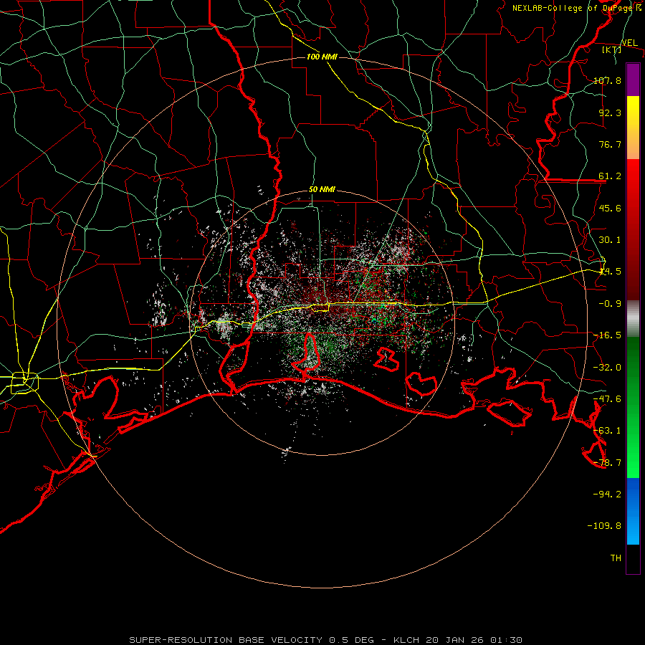This screenshot has height=645, width=645.
Task: Click the VEL legend title
Action: click(629, 43)
